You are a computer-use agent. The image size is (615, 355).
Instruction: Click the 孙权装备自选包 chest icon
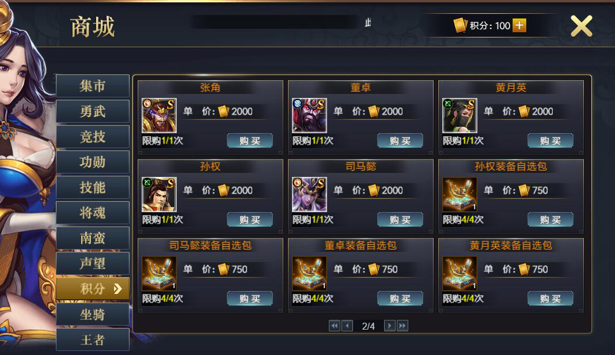point(460,194)
